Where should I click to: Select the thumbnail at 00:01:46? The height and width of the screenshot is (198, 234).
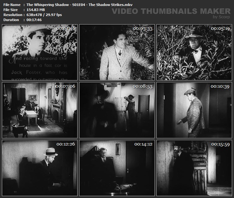coord(40,52)
